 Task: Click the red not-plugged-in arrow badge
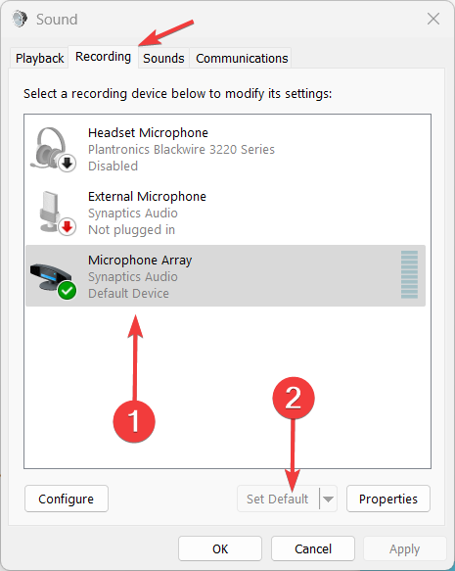click(x=67, y=227)
